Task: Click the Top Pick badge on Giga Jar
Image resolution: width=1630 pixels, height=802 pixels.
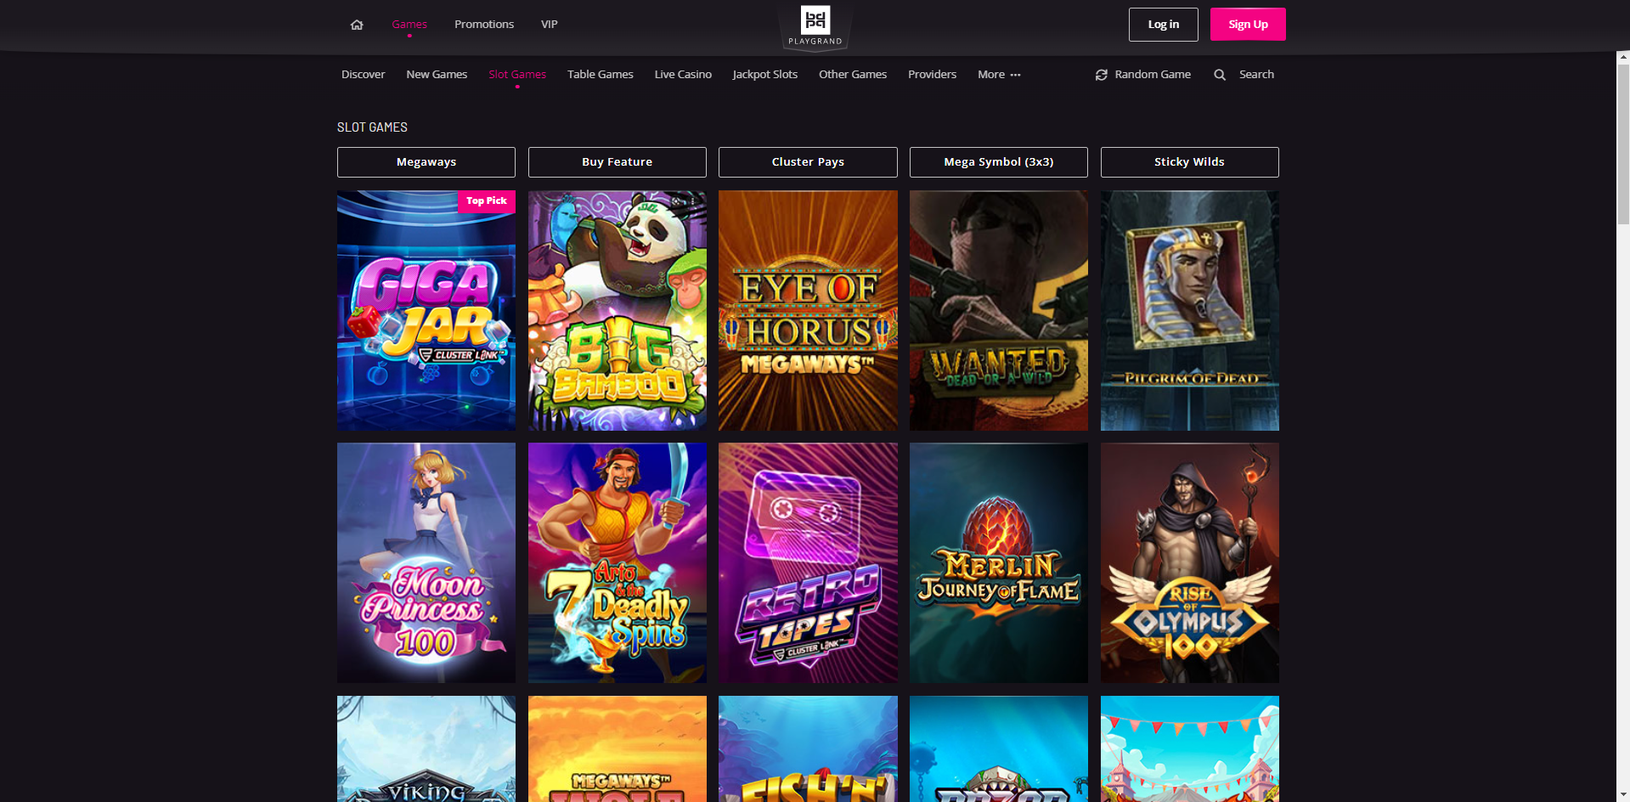Action: point(487,201)
